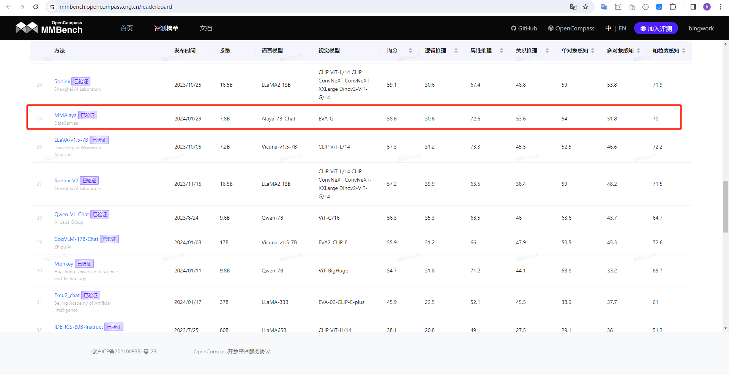Open the Qwen-VL-Chat model link
This screenshot has height=375, width=729.
[x=71, y=214]
